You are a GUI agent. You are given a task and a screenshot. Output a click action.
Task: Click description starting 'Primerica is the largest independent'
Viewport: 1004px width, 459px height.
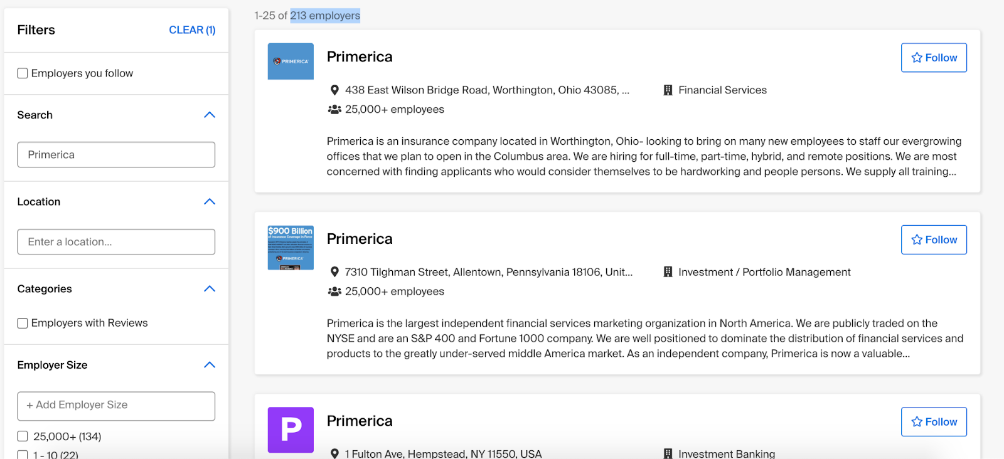(x=645, y=339)
